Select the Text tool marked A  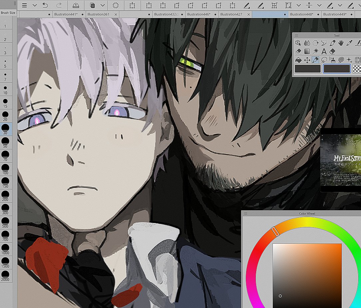[x=324, y=51]
